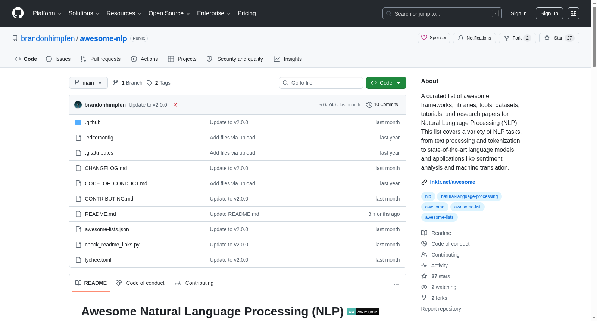This screenshot has width=597, height=321.
Task: Expand the Open Source menu
Action: point(169,13)
